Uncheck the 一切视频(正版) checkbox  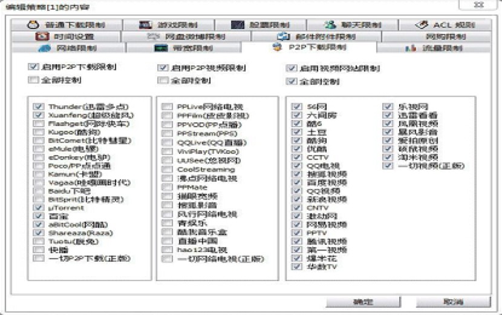(388, 165)
